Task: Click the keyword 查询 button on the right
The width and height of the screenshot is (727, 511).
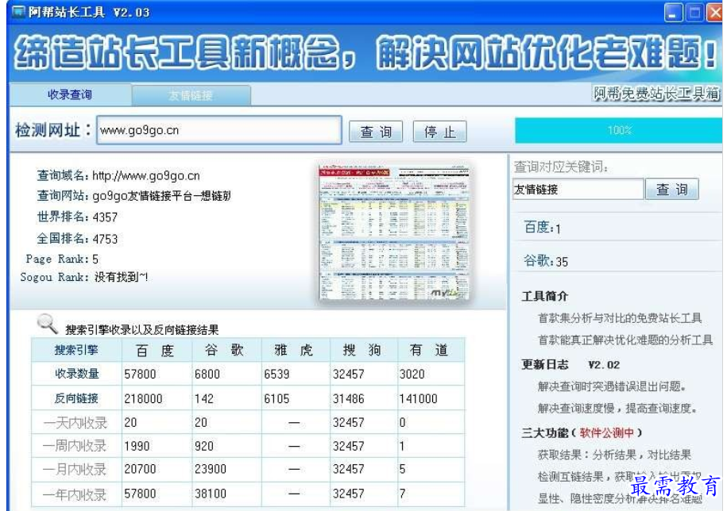Action: (672, 190)
